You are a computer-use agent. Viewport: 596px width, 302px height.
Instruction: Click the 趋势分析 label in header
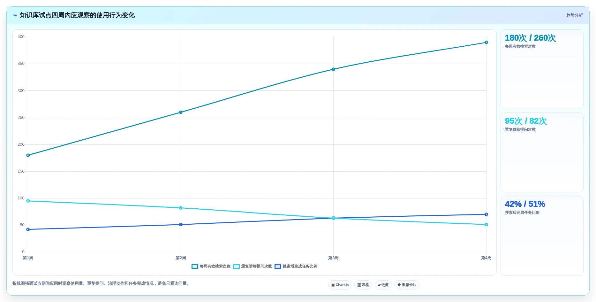[574, 15]
